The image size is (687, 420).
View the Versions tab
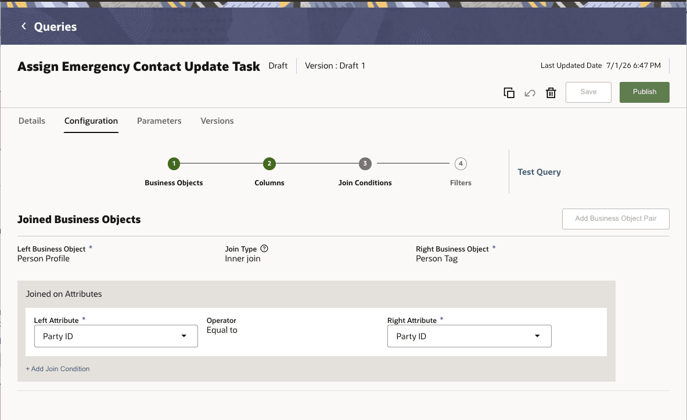click(217, 121)
